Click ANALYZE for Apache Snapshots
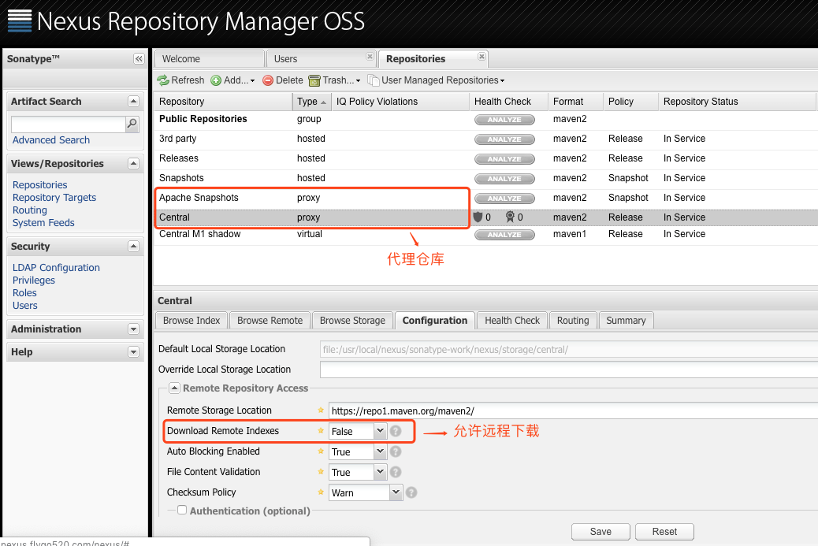Viewport: 818px width, 546px height. point(504,199)
